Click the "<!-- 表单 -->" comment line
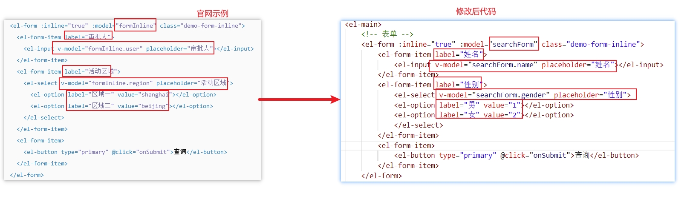Image resolution: width=690 pixels, height=199 pixels. 387,34
